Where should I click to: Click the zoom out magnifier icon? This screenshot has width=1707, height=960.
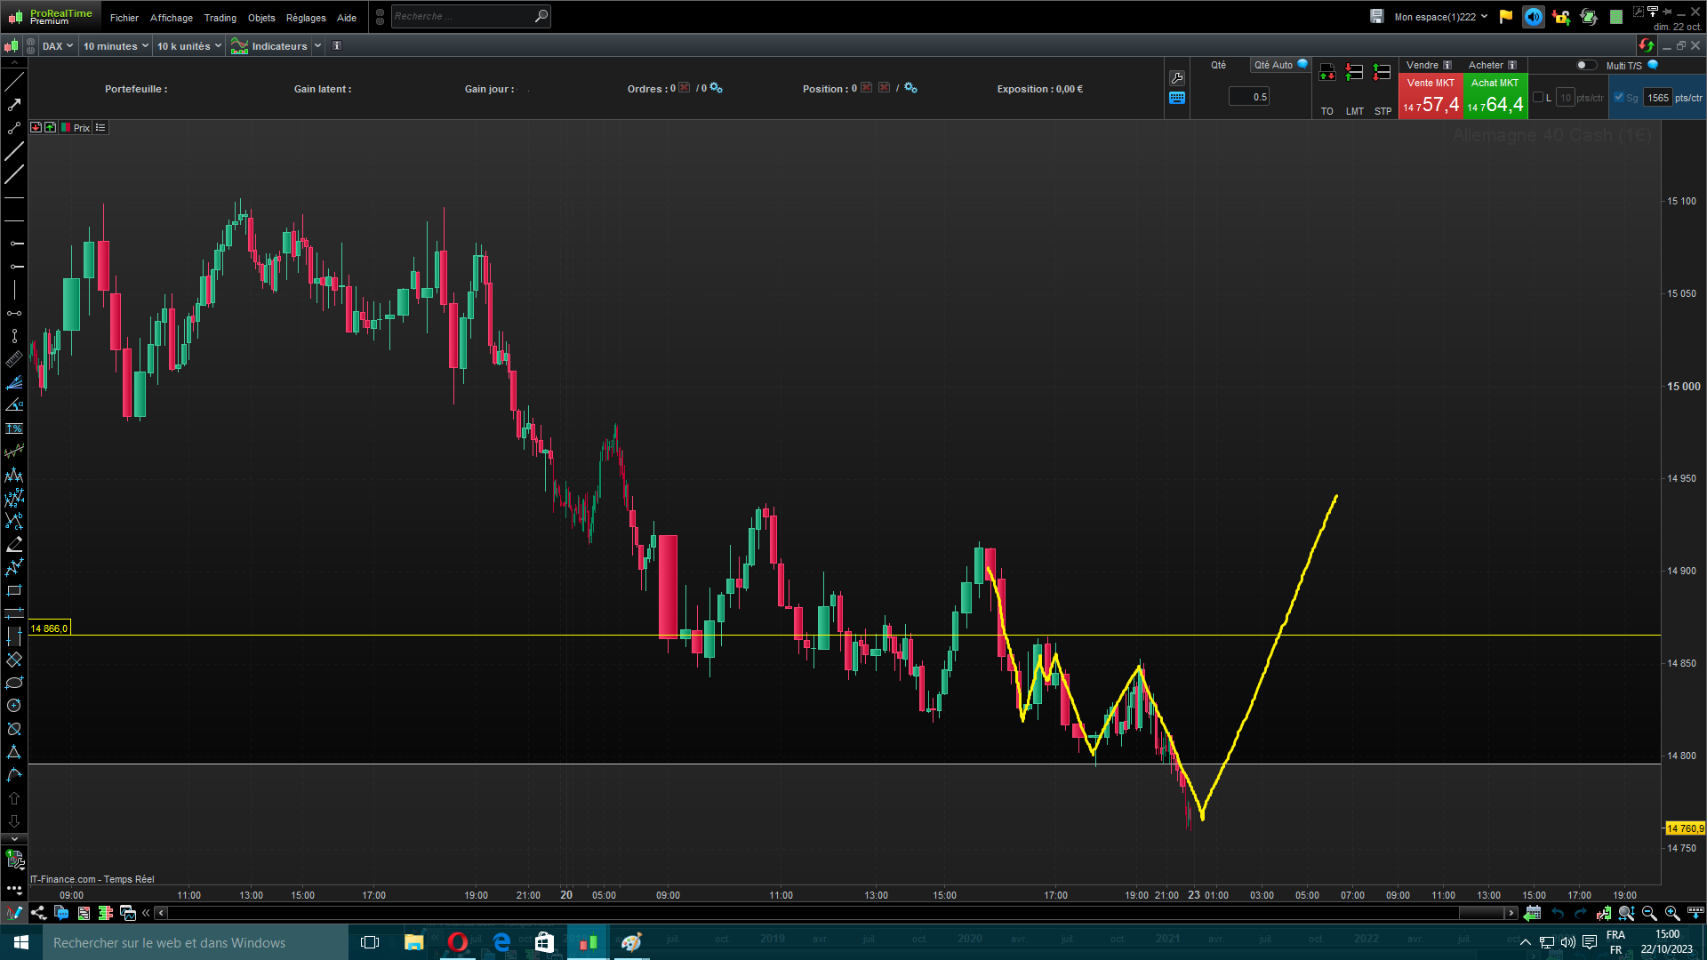coord(1649,913)
